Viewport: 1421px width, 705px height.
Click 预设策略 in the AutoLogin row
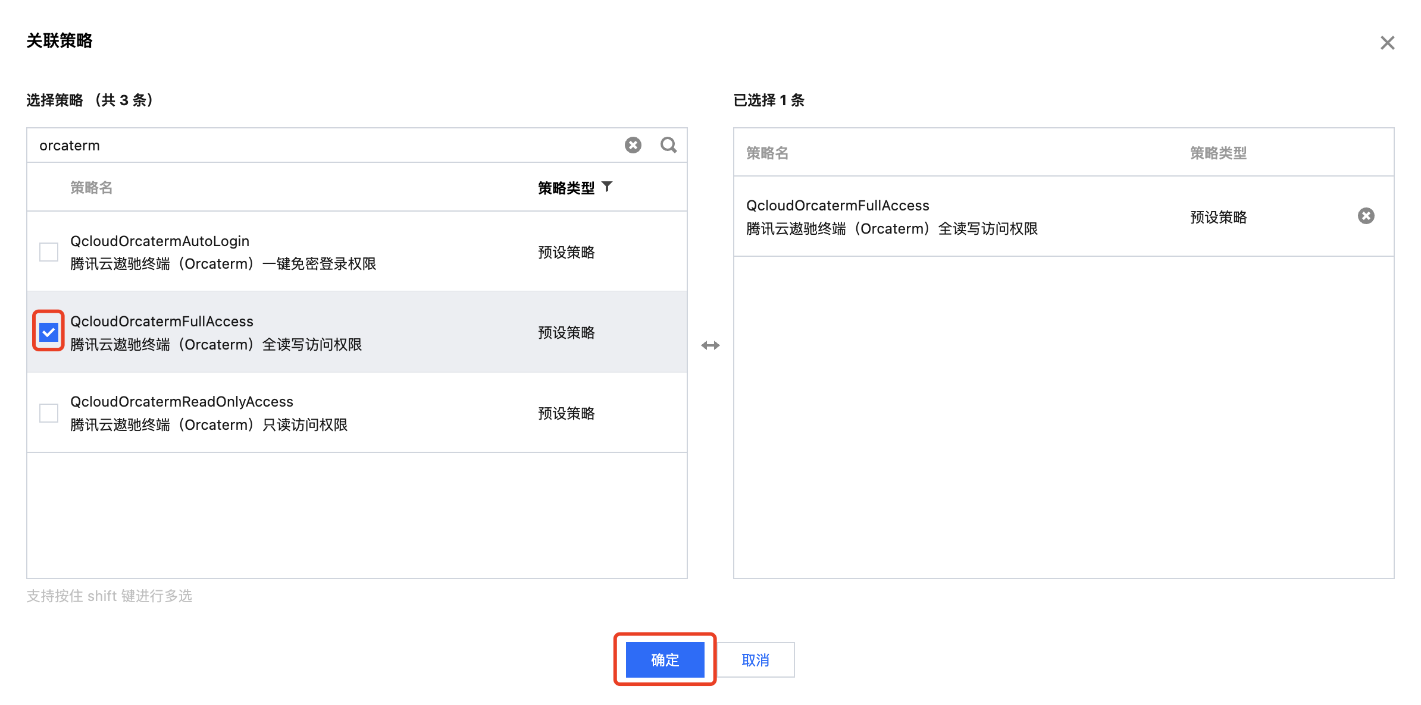point(566,253)
